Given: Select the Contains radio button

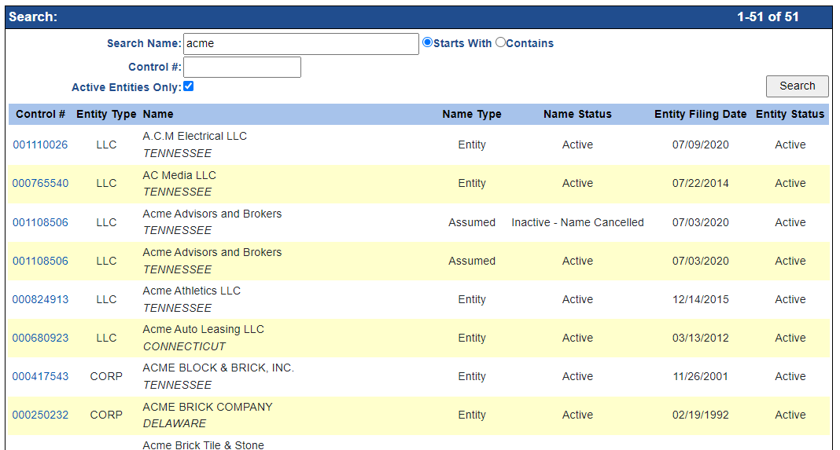Looking at the screenshot, I should pyautogui.click(x=500, y=43).
